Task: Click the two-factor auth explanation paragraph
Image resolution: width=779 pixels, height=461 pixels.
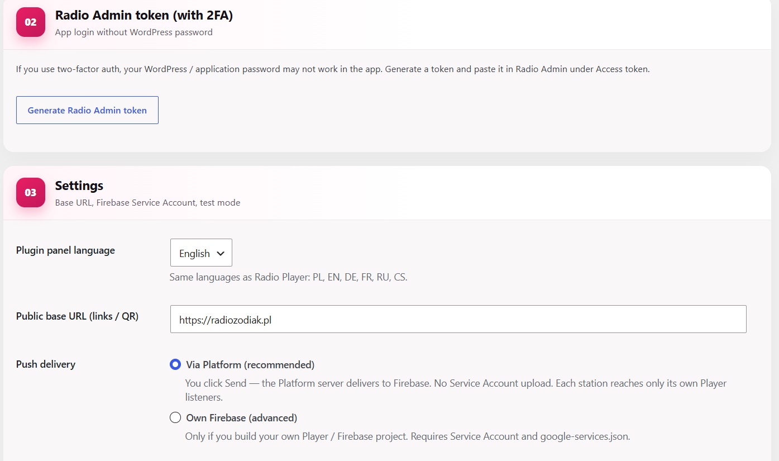Action: [333, 69]
